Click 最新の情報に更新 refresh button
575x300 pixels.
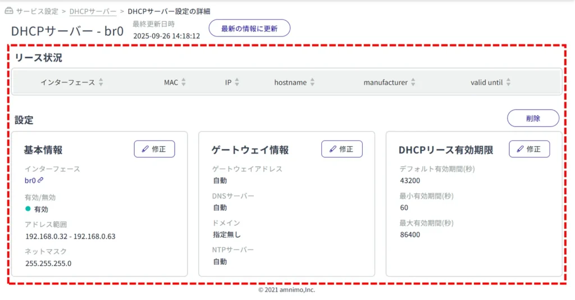tap(249, 29)
